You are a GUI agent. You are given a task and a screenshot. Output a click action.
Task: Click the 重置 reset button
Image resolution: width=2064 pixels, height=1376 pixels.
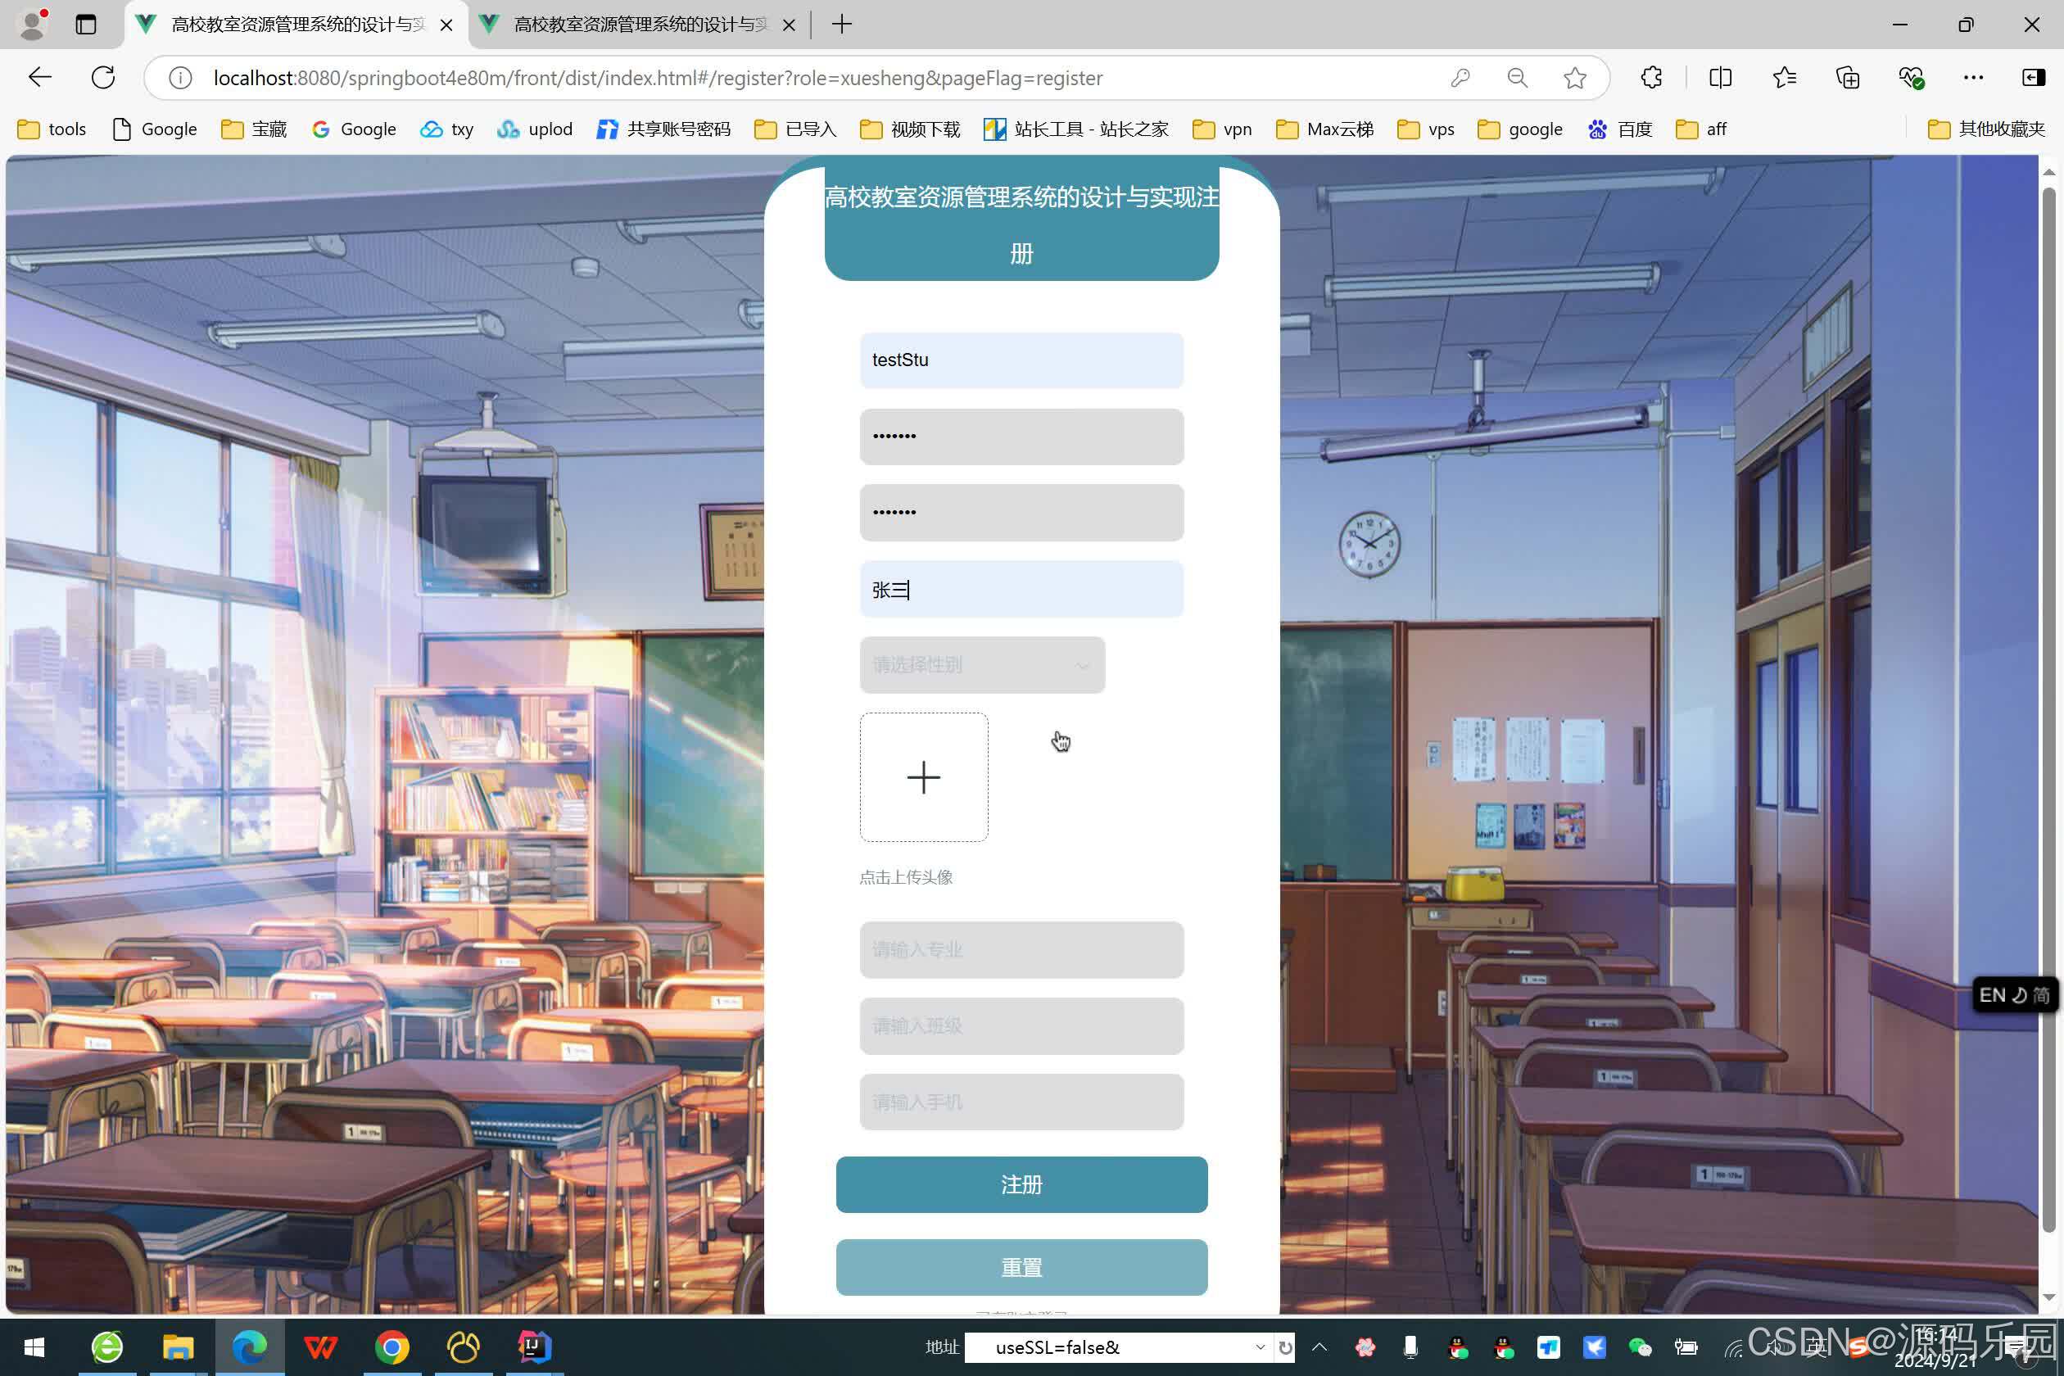(x=1021, y=1266)
